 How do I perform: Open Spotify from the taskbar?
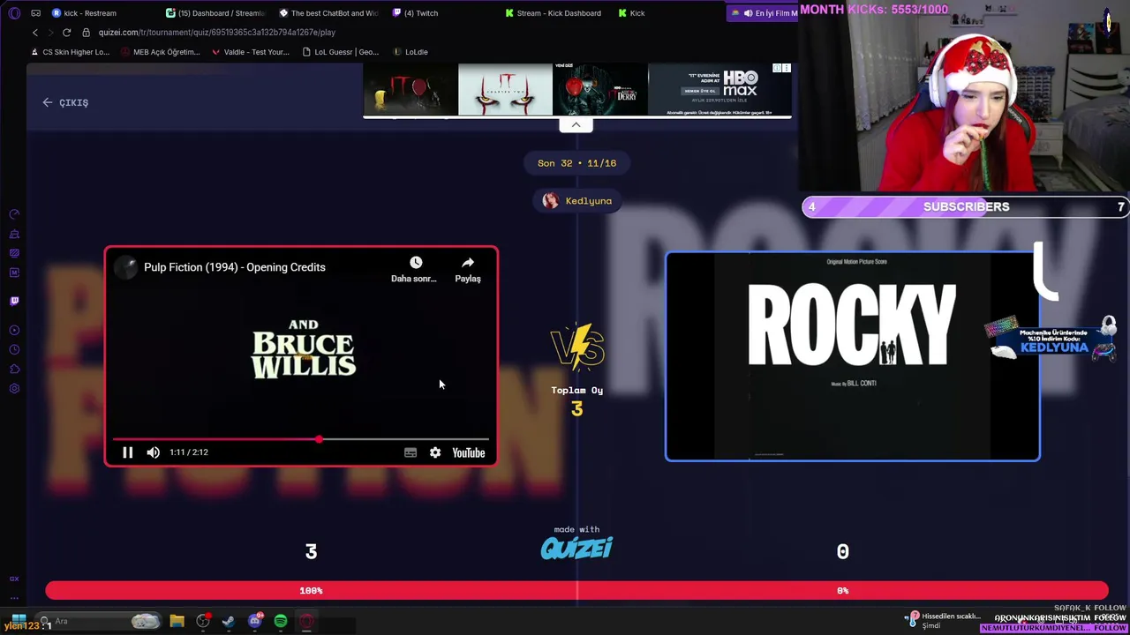pyautogui.click(x=281, y=621)
